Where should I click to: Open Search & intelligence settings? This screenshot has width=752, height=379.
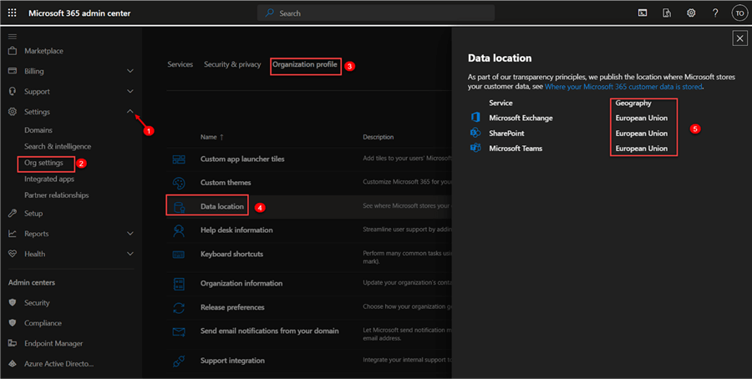58,146
